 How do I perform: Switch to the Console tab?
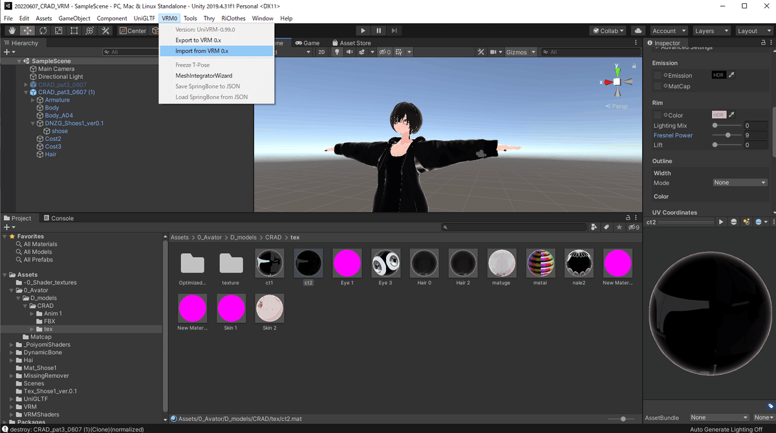tap(58, 218)
